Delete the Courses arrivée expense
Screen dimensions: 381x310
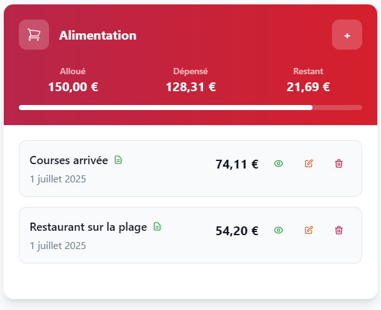pos(339,163)
